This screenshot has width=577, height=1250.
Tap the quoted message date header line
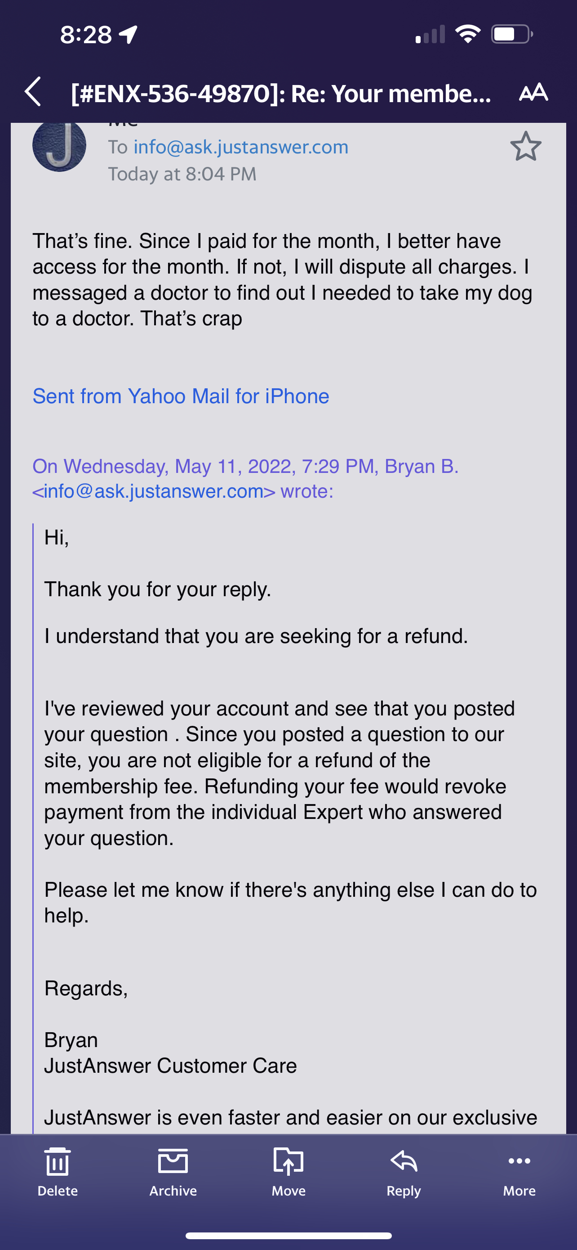click(x=245, y=466)
